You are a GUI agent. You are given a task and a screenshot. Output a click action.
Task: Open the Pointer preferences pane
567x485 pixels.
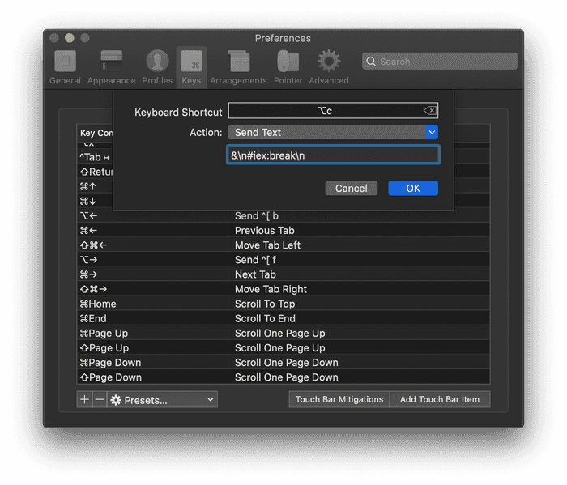coord(288,67)
